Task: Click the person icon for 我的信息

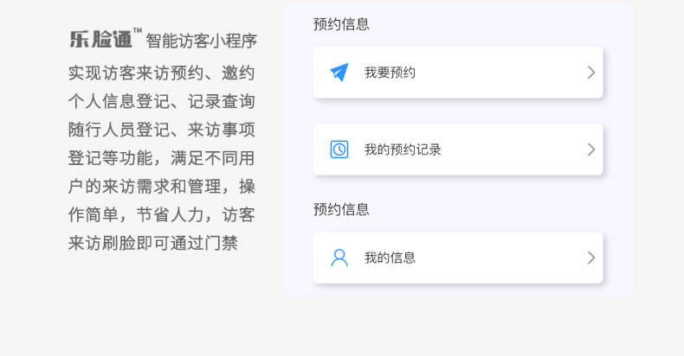Action: (x=339, y=257)
